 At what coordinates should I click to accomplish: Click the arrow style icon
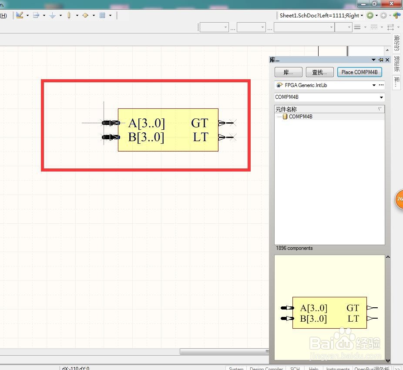pyautogui.click(x=390, y=27)
